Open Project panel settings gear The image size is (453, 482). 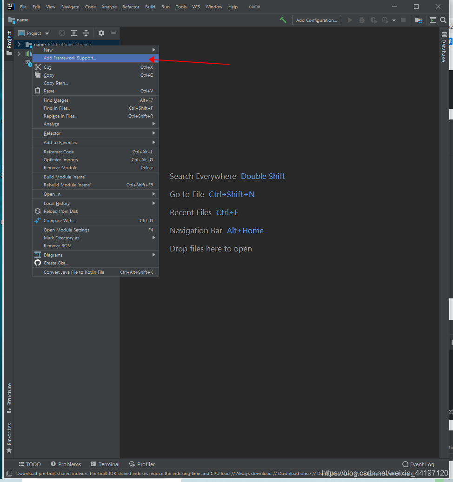point(101,33)
